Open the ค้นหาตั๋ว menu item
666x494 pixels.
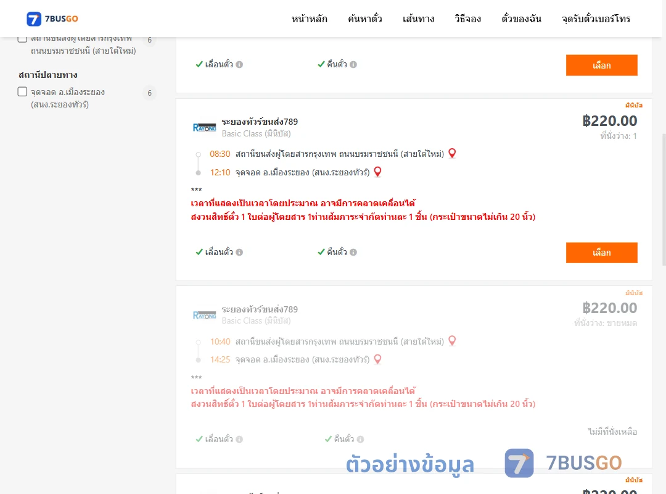(x=365, y=19)
